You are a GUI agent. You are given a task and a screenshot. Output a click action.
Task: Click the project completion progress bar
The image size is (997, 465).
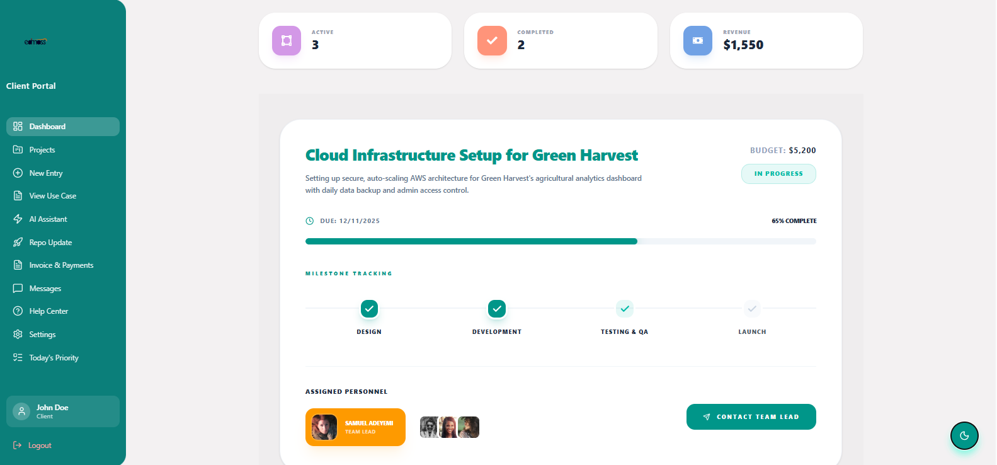coord(561,241)
